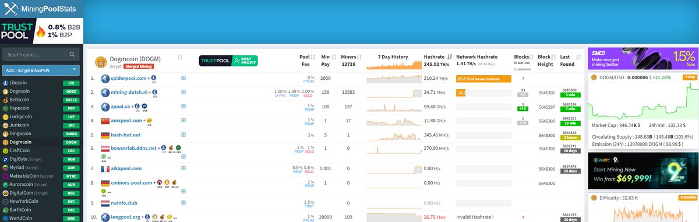Open NewYorkCoin coin icon

[x=5, y=201]
